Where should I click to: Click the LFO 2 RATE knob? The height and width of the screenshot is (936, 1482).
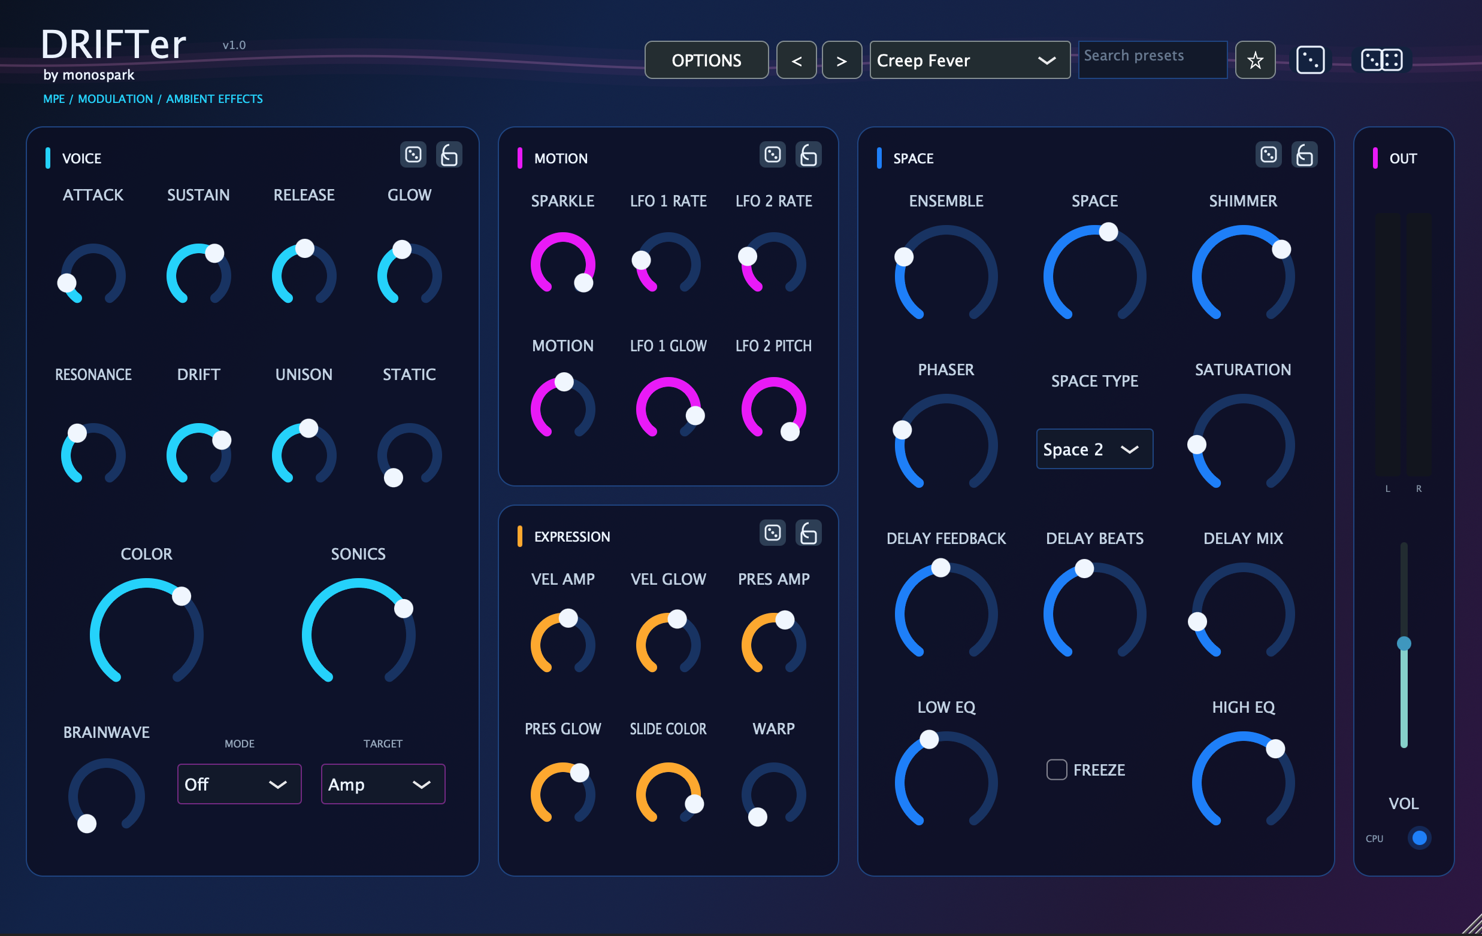(773, 263)
